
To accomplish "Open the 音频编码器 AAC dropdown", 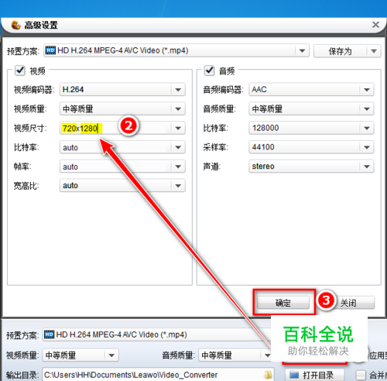I will click(x=311, y=90).
